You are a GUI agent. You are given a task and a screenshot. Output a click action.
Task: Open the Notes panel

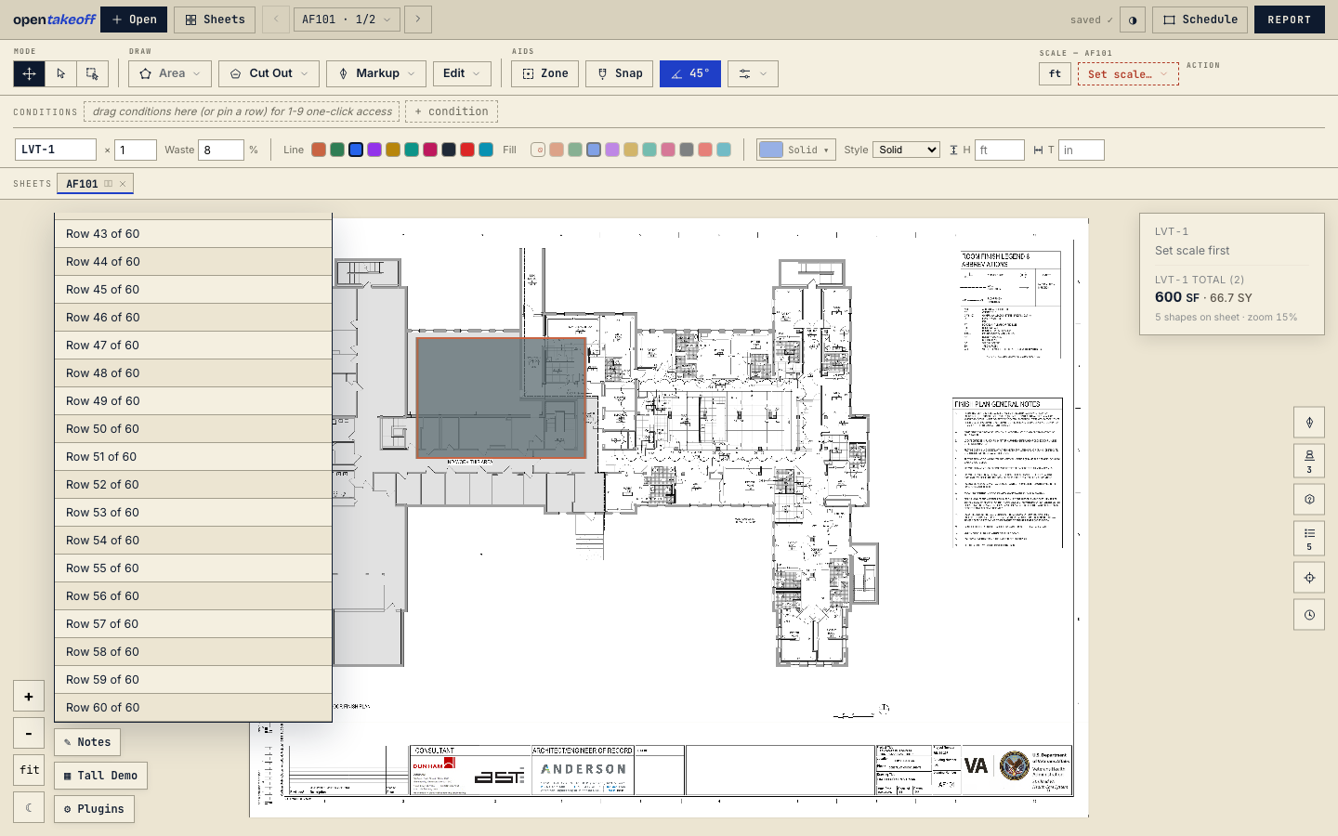pyautogui.click(x=87, y=742)
